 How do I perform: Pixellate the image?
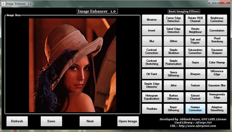152,108
